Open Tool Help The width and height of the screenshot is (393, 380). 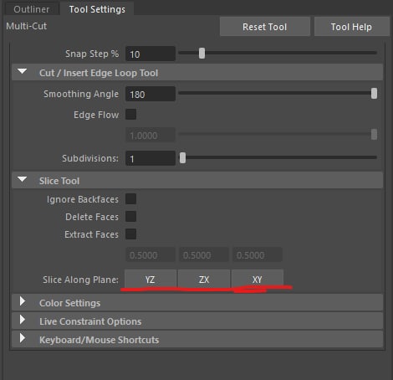[x=351, y=27]
